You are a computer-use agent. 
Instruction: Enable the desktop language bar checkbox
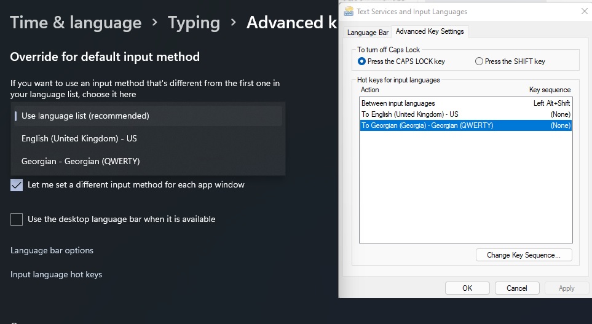tap(17, 219)
